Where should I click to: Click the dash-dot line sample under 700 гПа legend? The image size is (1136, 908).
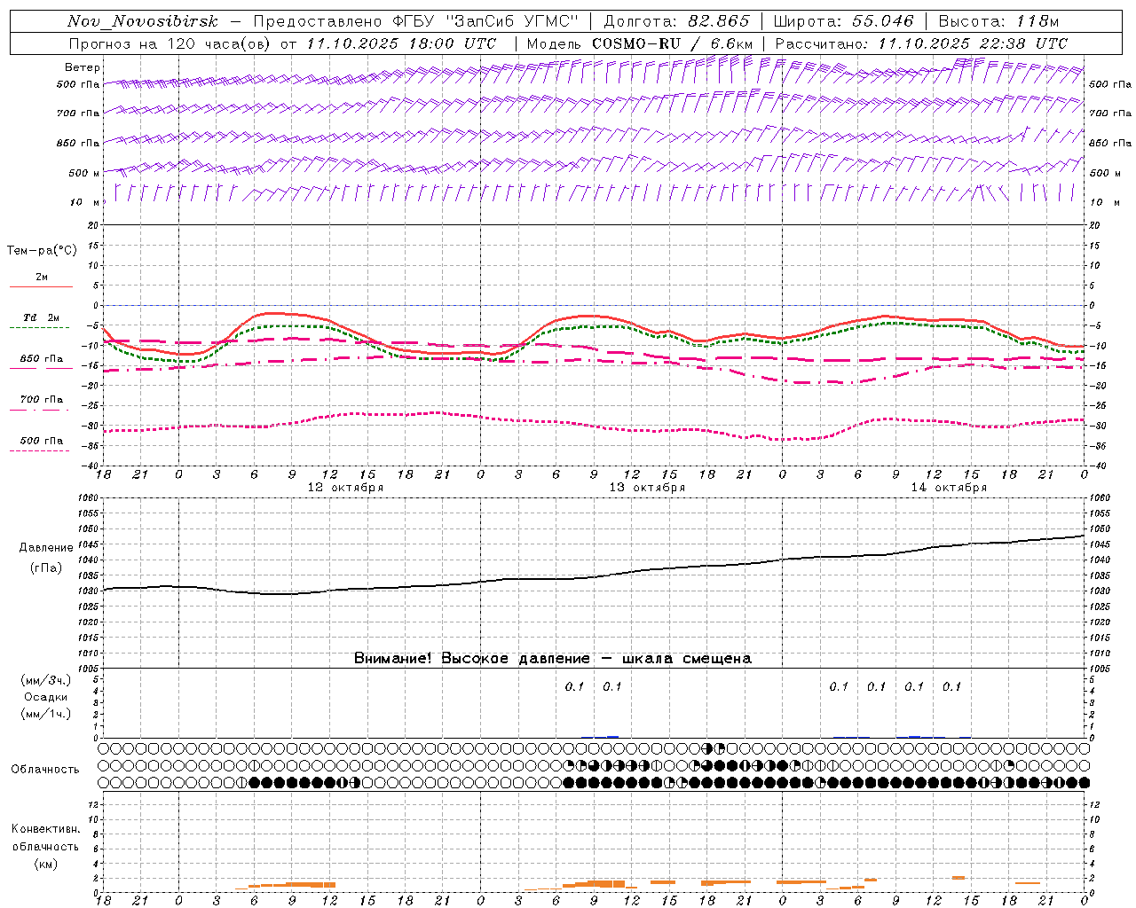click(x=40, y=410)
